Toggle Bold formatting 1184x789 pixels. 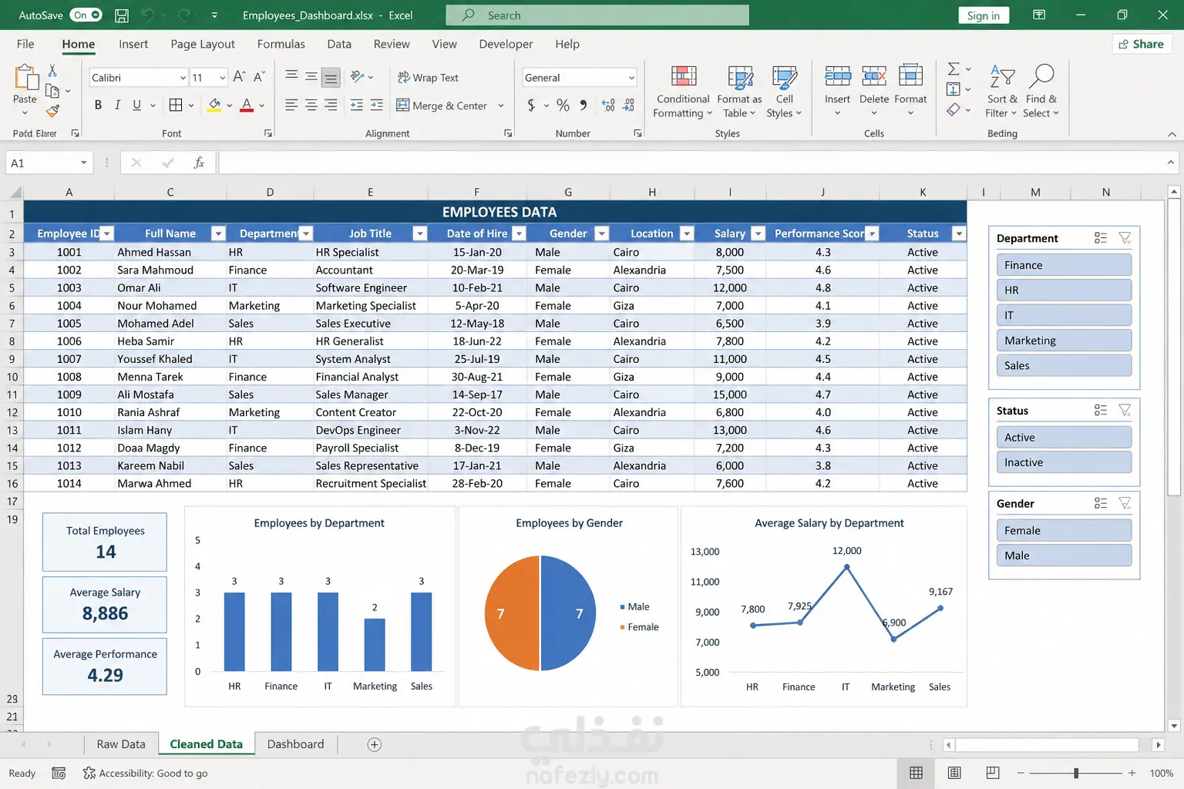tap(98, 106)
